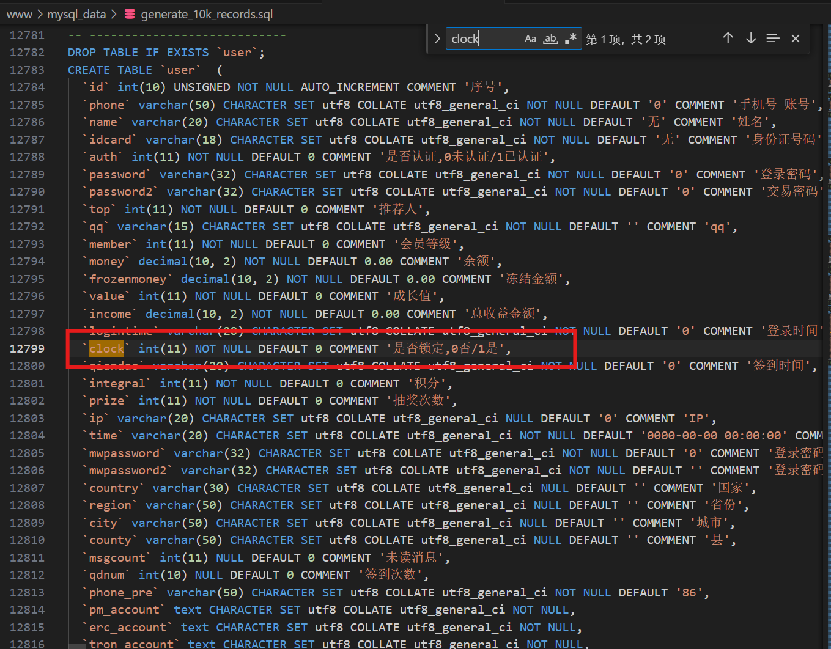Click the `income` column name
Viewport: 831px width, 649px height.
[111, 313]
